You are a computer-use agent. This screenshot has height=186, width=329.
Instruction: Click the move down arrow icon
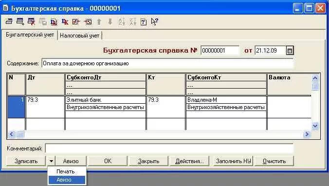tap(110, 21)
